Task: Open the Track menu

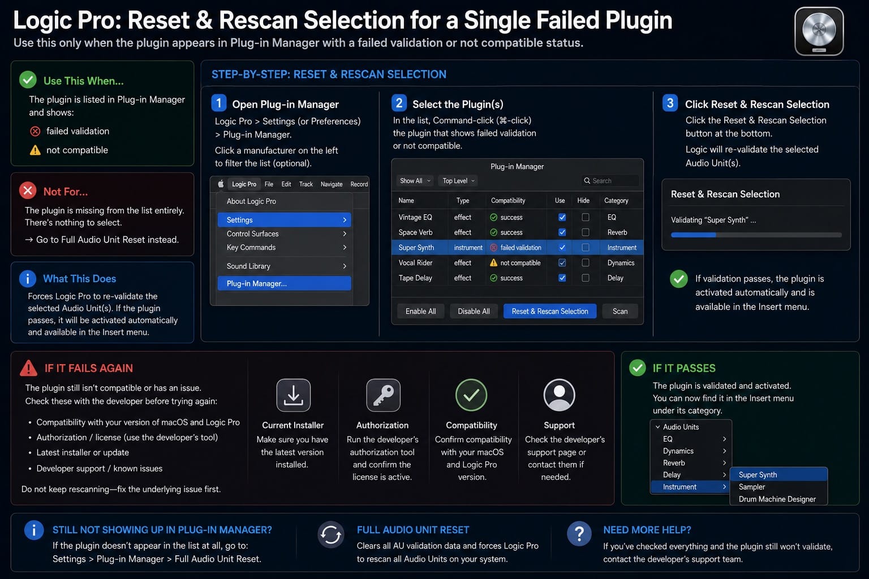Action: coord(306,184)
